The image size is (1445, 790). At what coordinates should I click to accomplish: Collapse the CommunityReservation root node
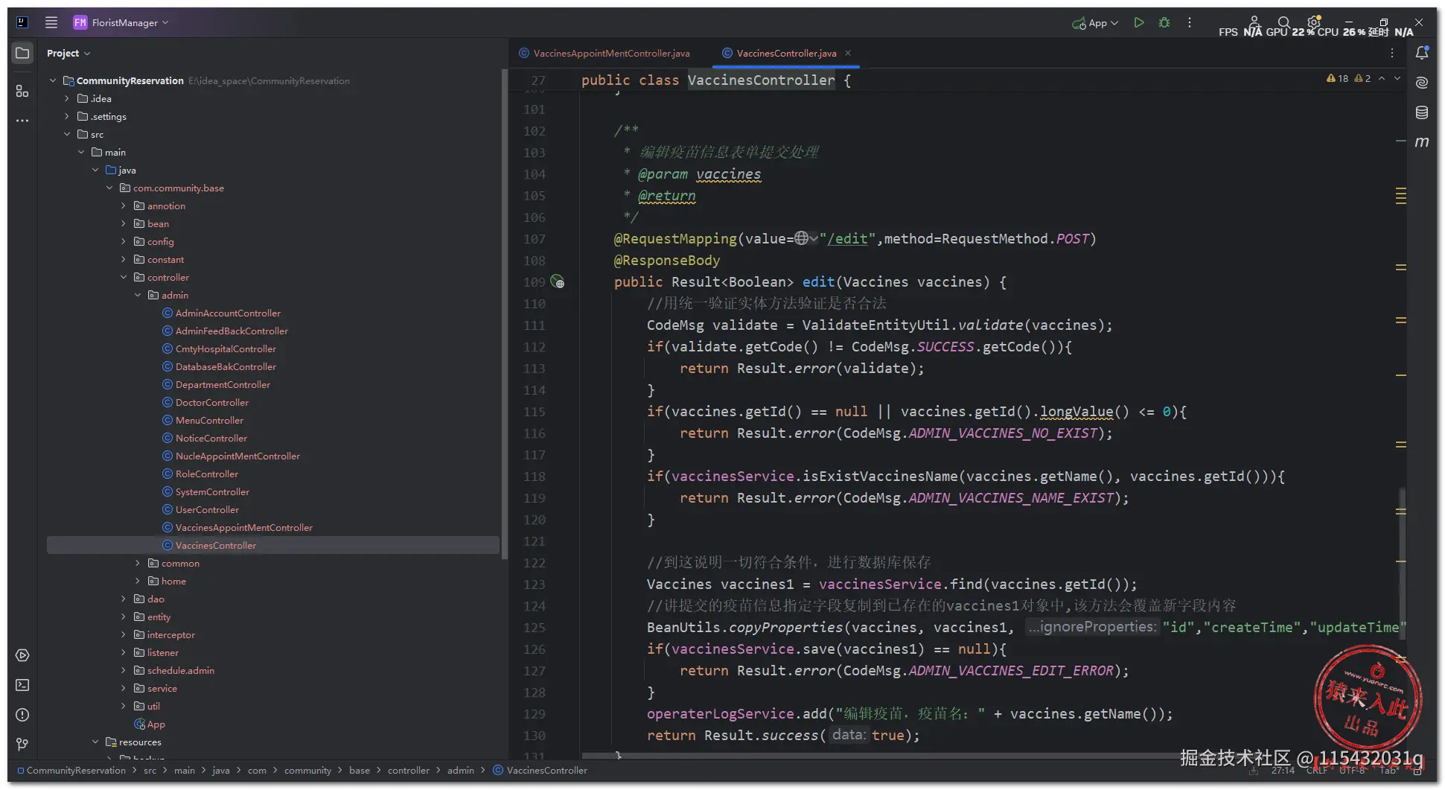click(53, 80)
